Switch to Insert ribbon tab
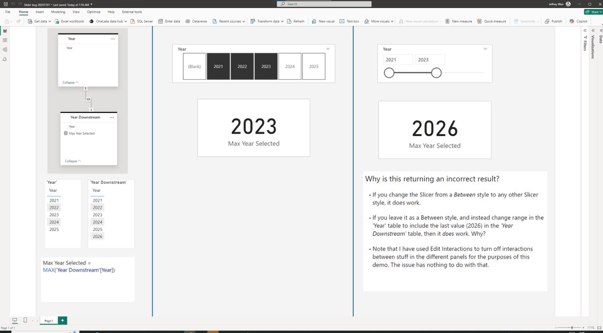The height and width of the screenshot is (333, 603). click(x=40, y=12)
